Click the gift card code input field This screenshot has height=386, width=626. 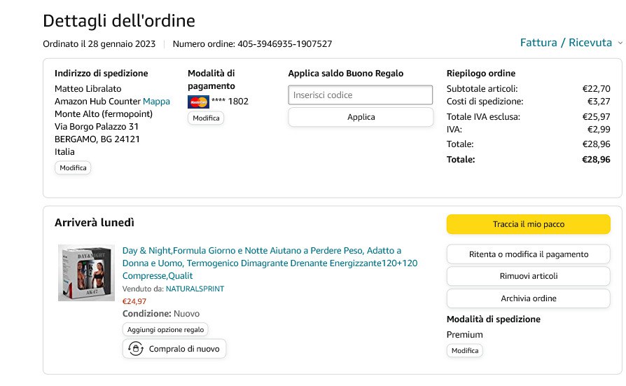coord(361,95)
